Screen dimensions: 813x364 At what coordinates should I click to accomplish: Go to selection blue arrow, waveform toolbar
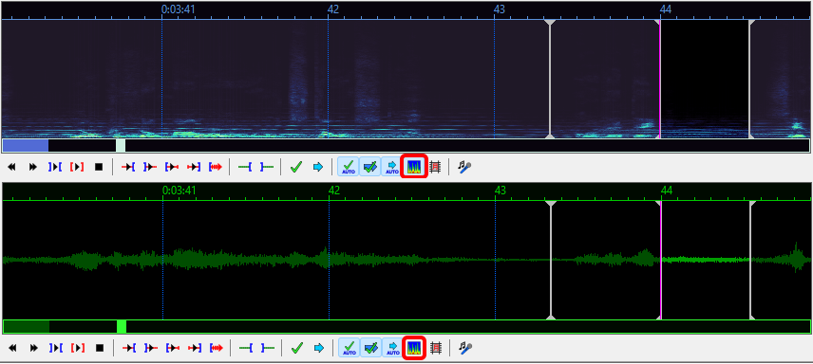click(318, 348)
